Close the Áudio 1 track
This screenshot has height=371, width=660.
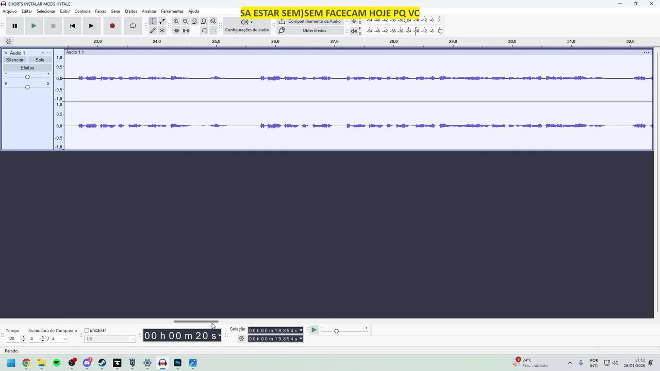click(6, 53)
